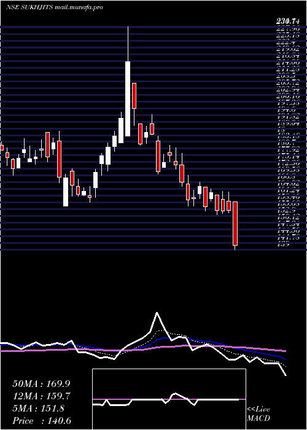Select the 200.16 price axis label

point(287,96)
